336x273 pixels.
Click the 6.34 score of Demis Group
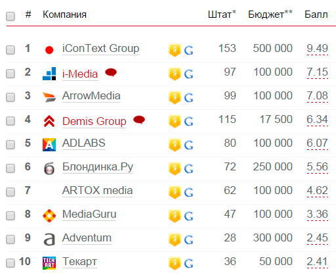tap(317, 120)
